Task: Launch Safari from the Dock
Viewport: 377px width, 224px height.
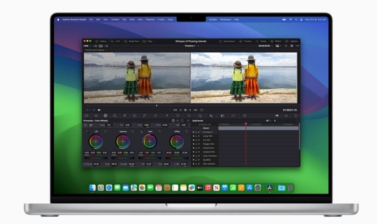Action: tap(109, 188)
